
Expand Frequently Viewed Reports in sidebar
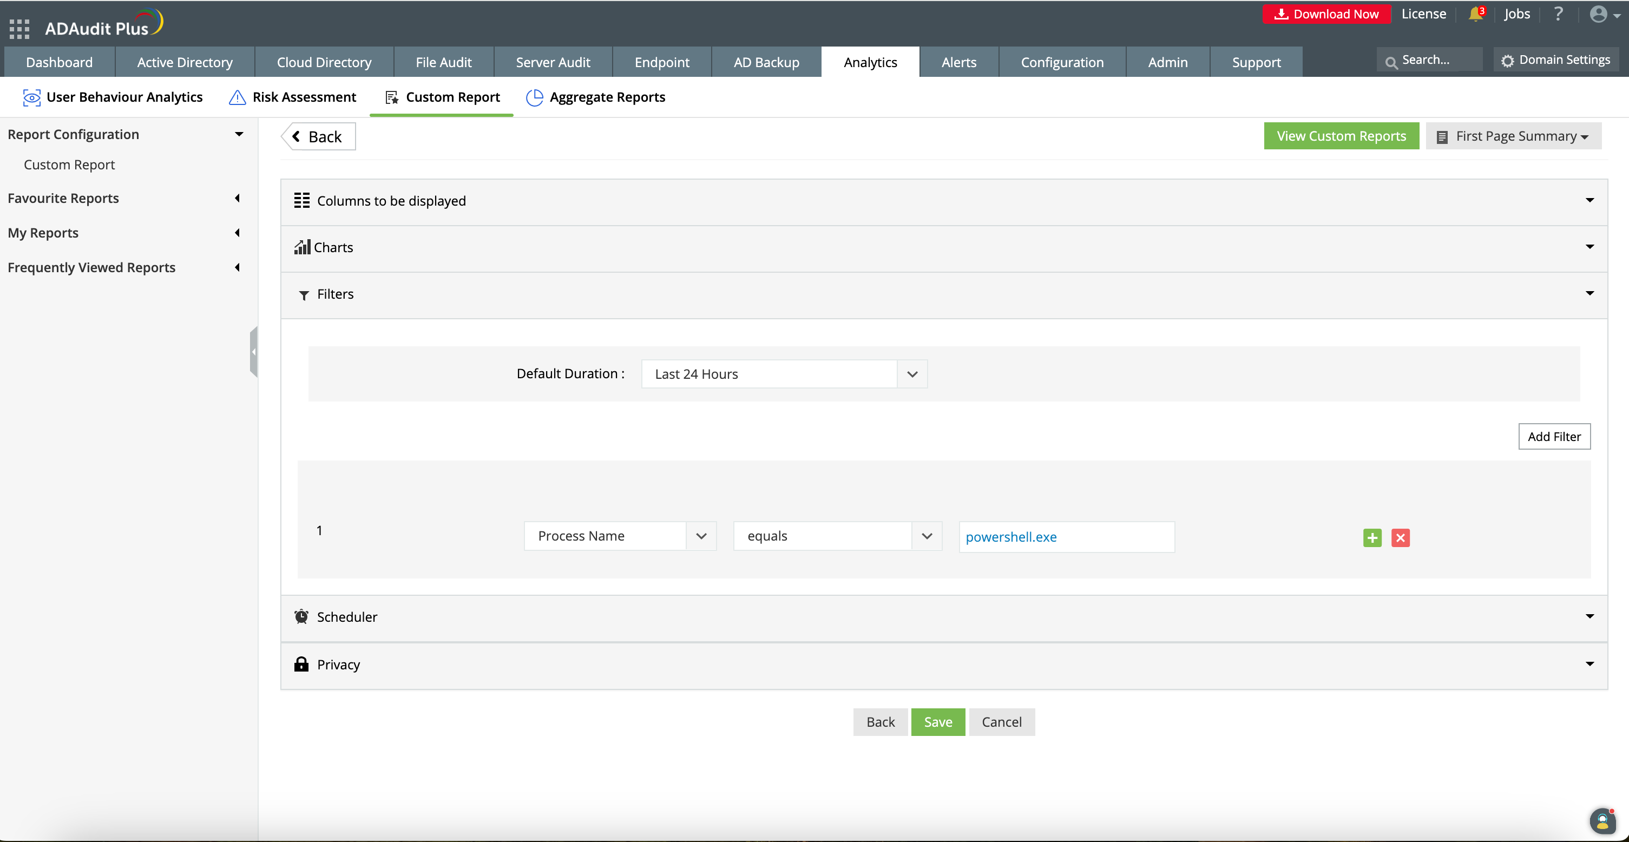click(x=237, y=267)
